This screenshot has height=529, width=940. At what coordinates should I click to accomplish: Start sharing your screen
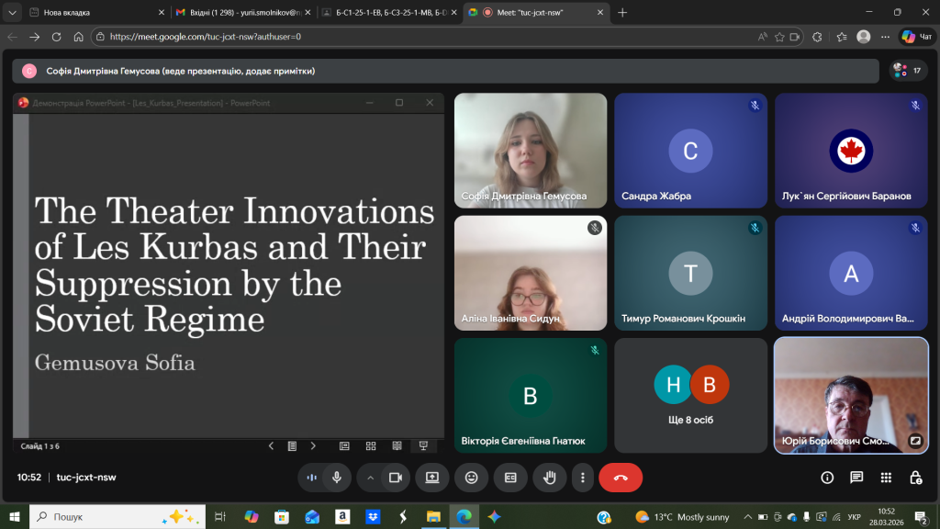[431, 478]
